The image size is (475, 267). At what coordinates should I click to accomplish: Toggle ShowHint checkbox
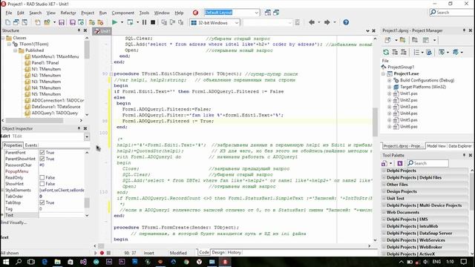click(42, 184)
